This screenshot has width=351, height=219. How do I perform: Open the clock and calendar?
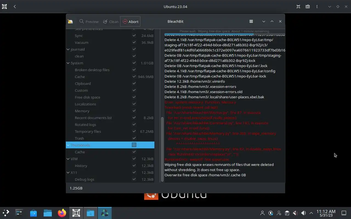(x=326, y=213)
